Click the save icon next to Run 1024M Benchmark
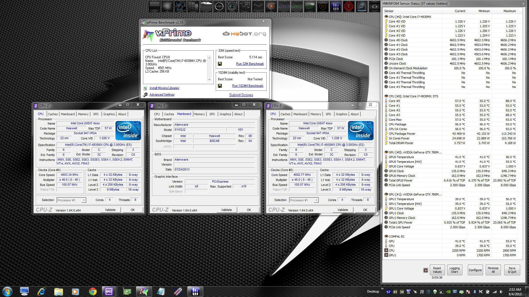Image resolution: width=529 pixels, height=297 pixels. pyautogui.click(x=220, y=86)
